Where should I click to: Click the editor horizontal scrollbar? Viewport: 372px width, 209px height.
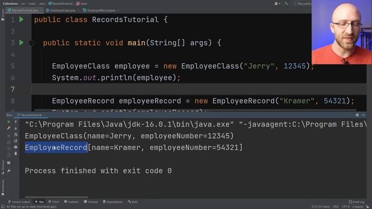tap(195, 110)
